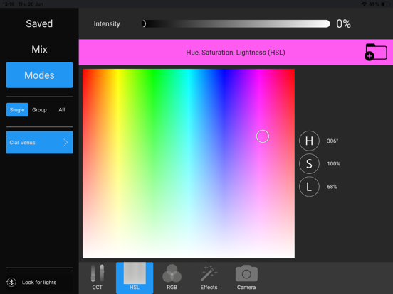Click the H hue circle button

(x=309, y=141)
